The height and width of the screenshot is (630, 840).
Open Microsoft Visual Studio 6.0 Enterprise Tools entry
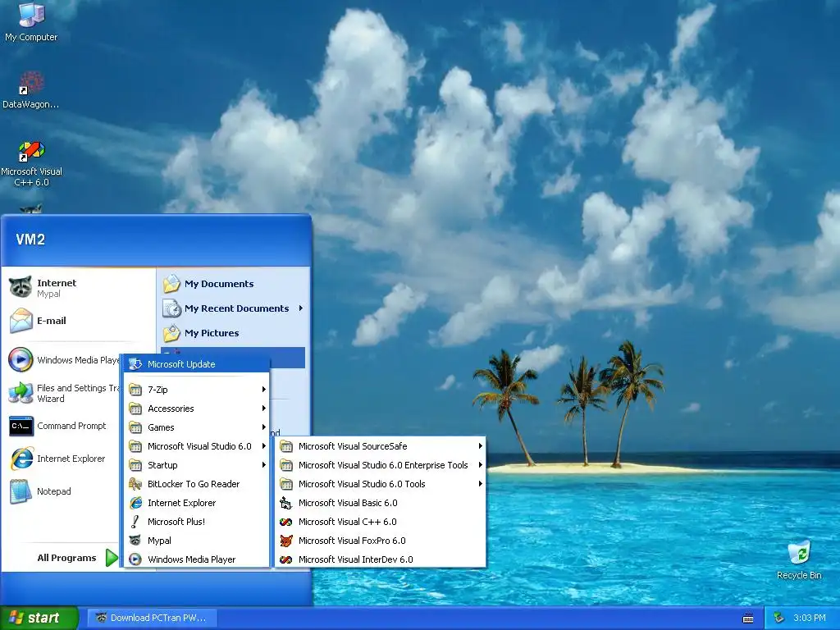[380, 465]
